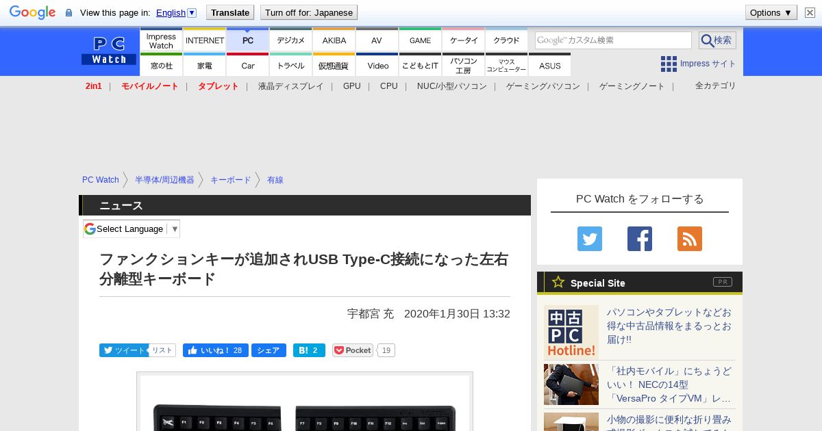Click the PC Watch logo

point(109,51)
